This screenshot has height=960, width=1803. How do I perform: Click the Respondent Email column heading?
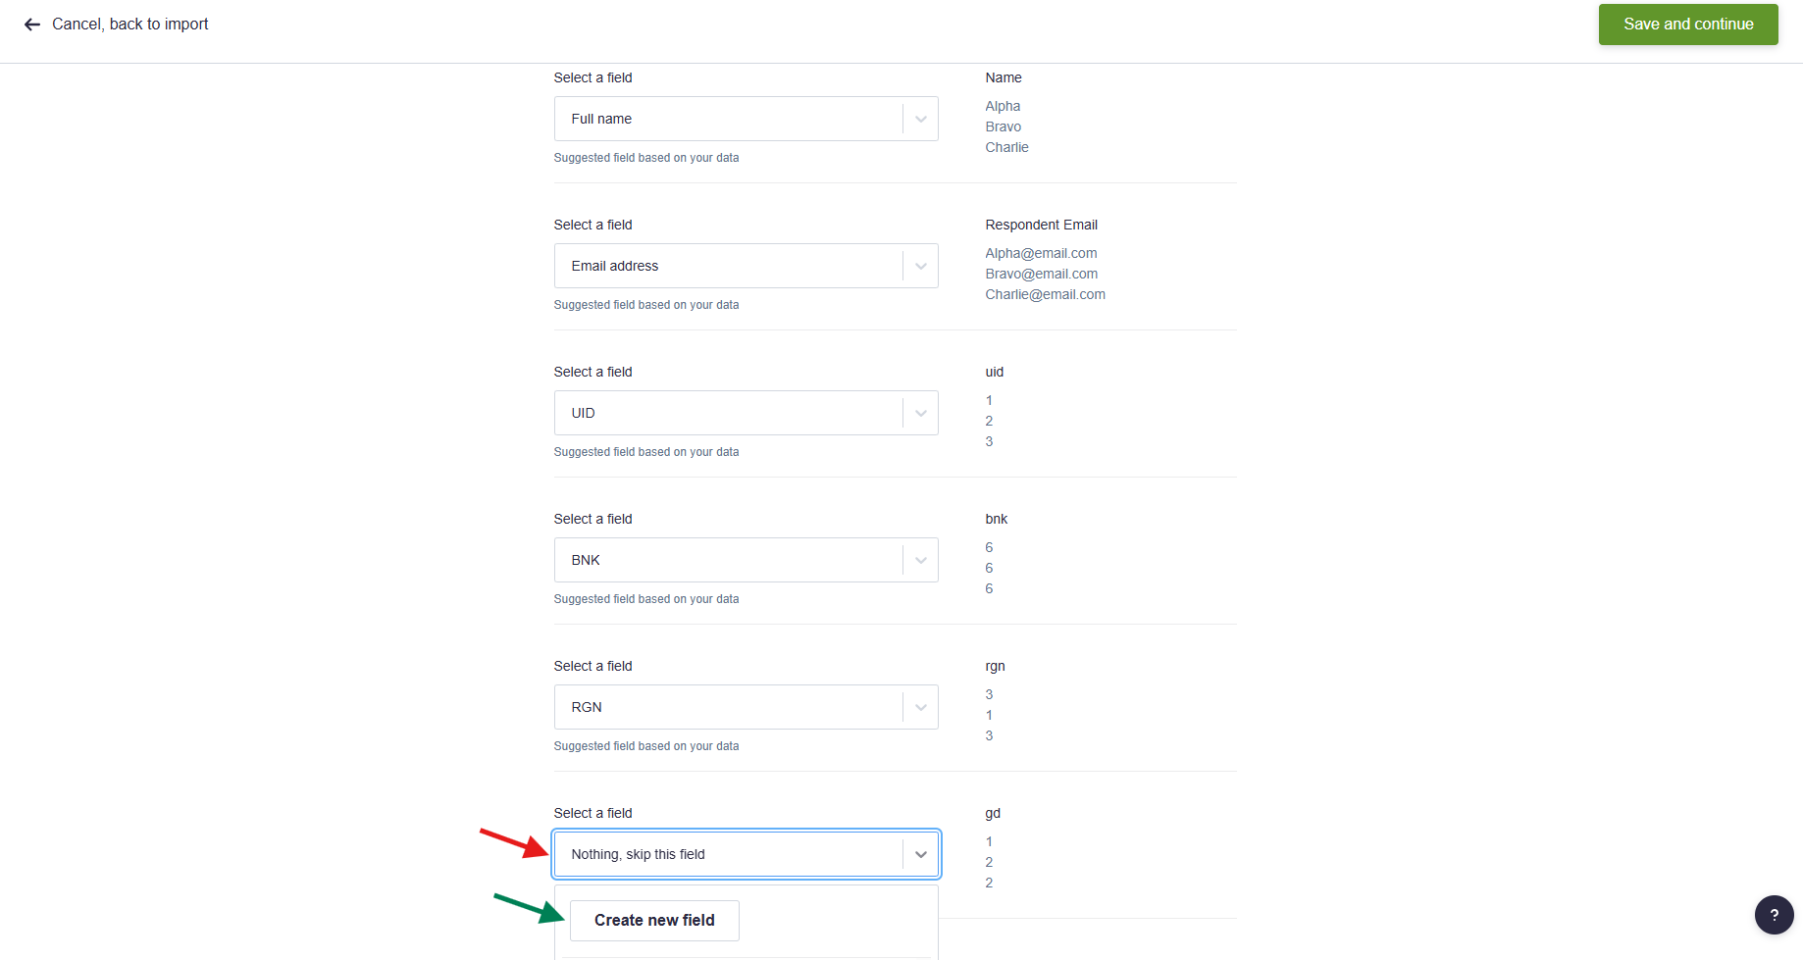[x=1041, y=225]
